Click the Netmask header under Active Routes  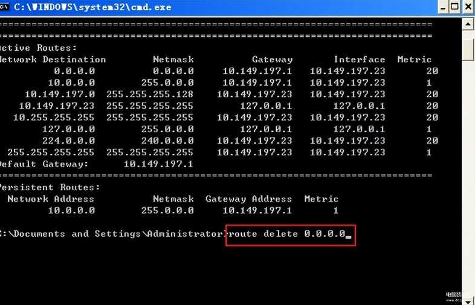(173, 59)
